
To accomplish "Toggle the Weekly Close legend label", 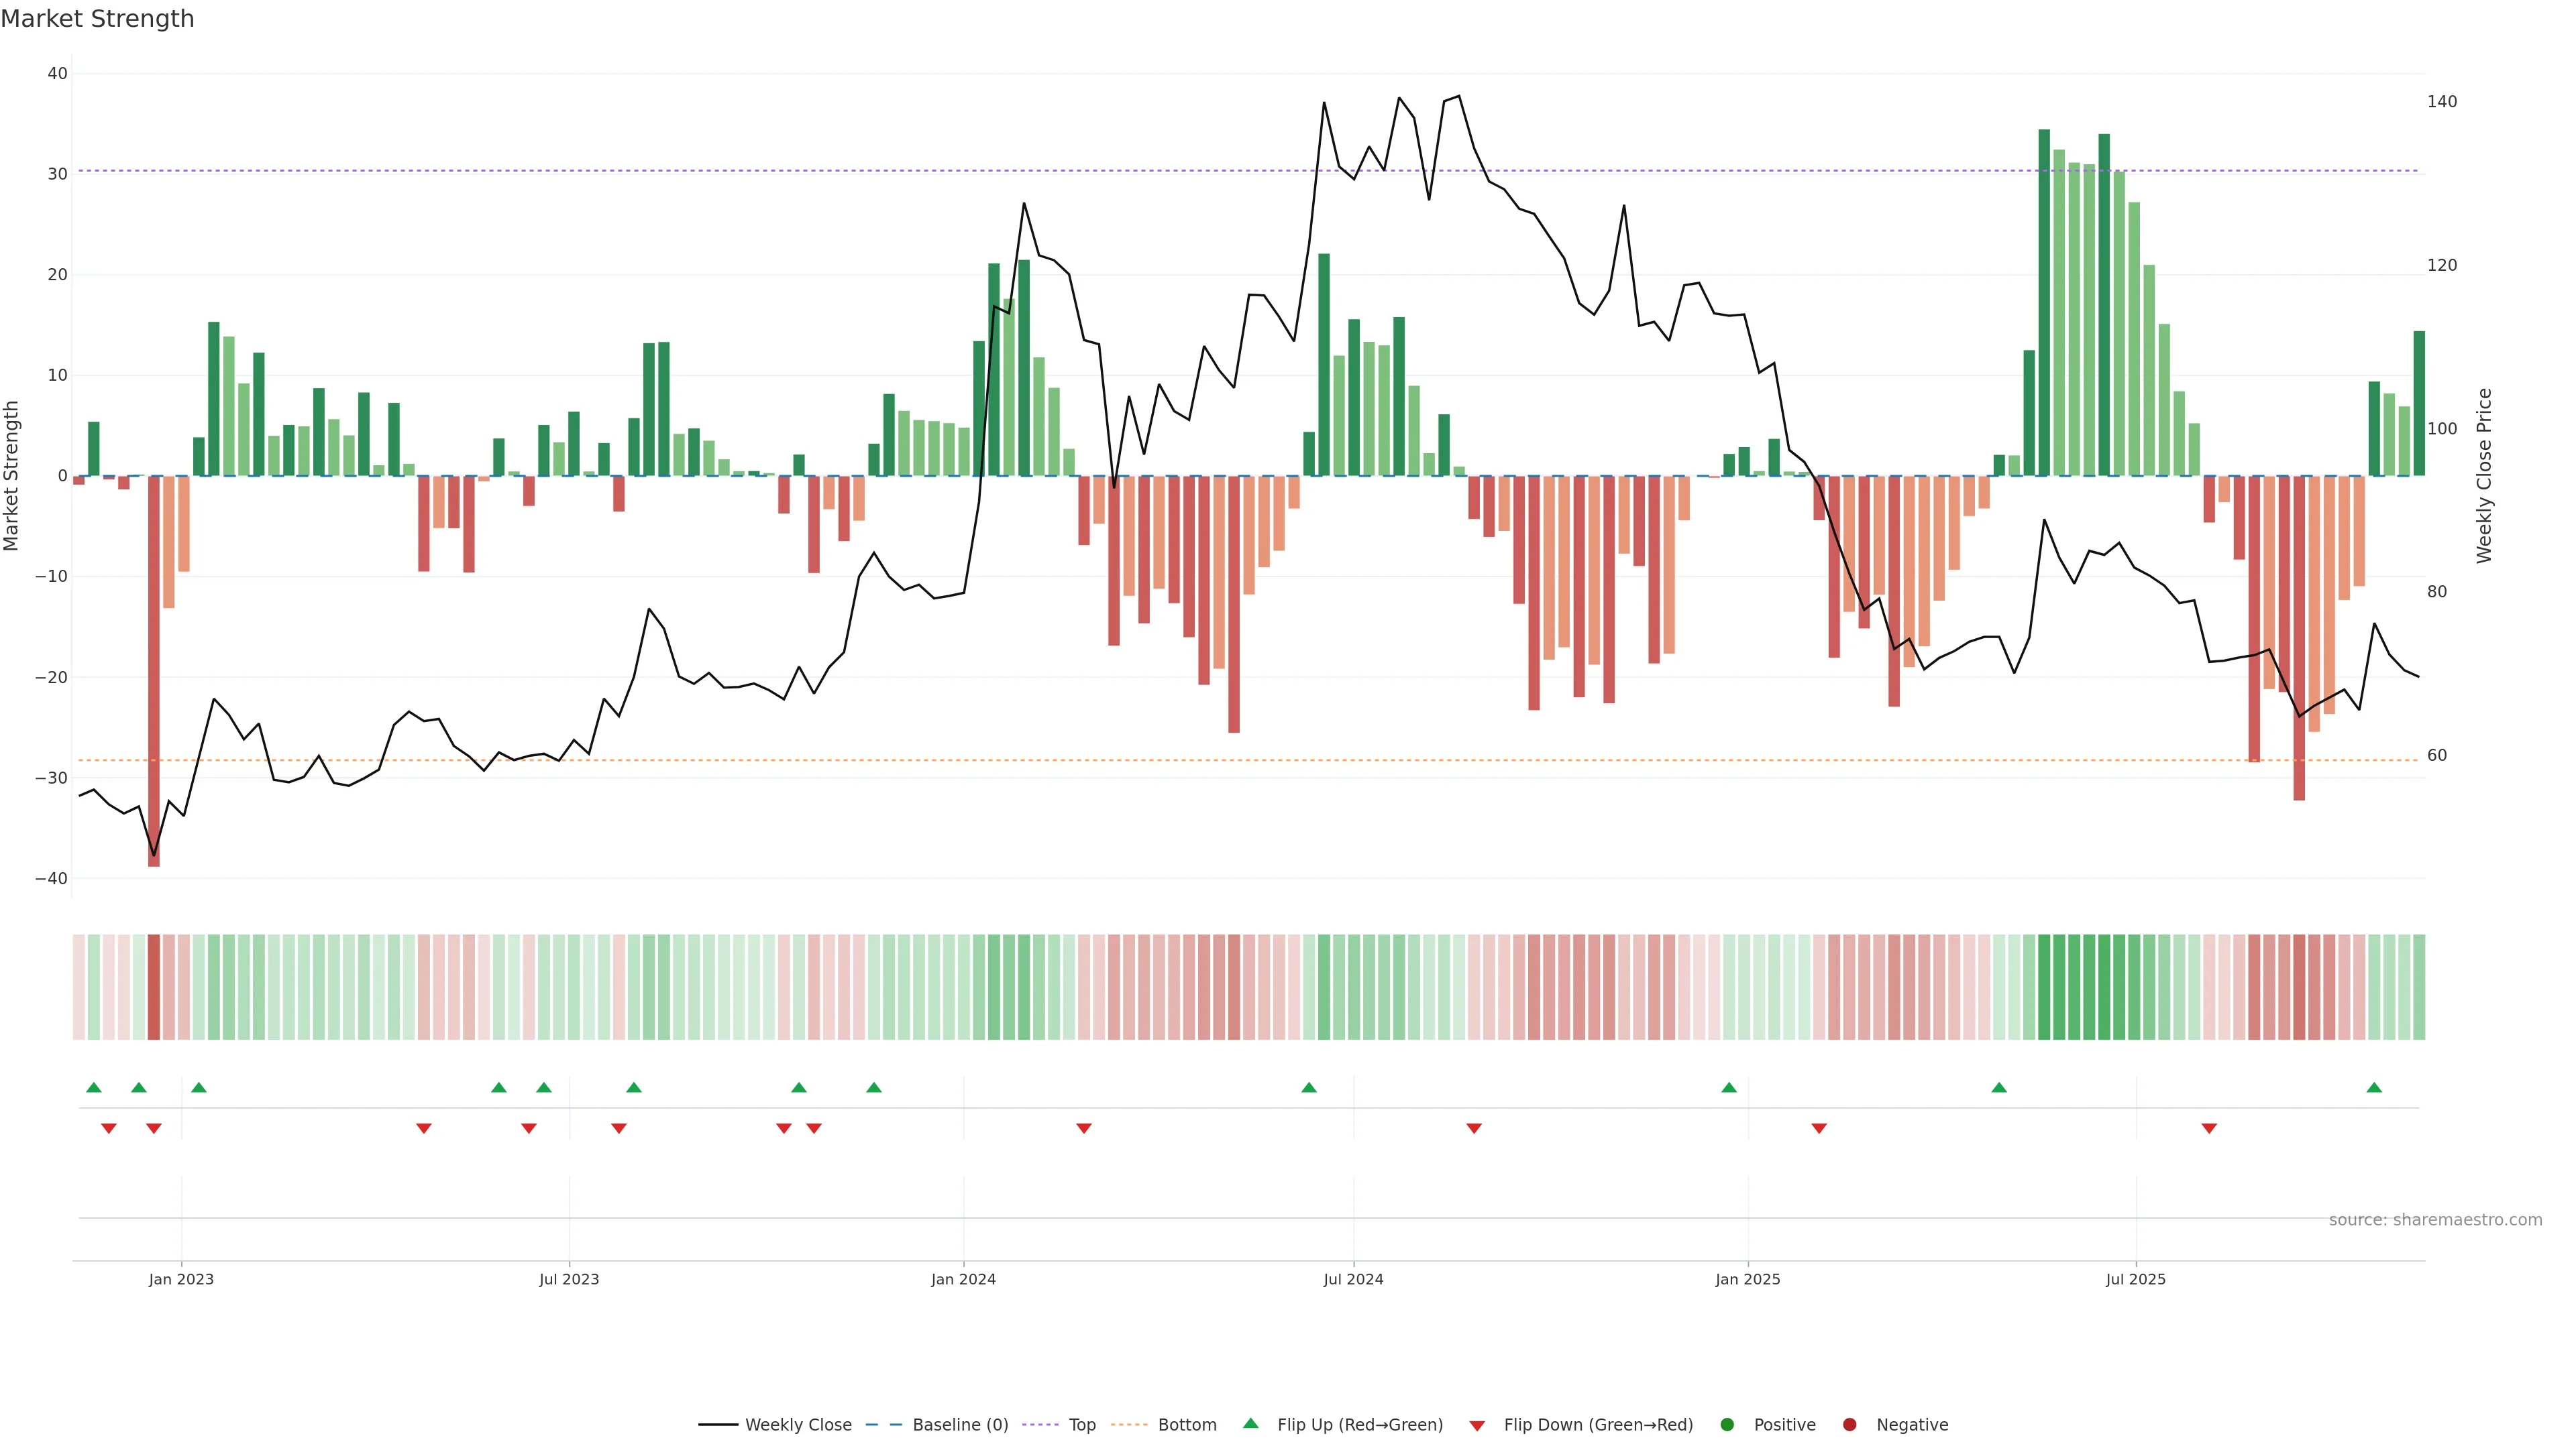I will point(798,1425).
